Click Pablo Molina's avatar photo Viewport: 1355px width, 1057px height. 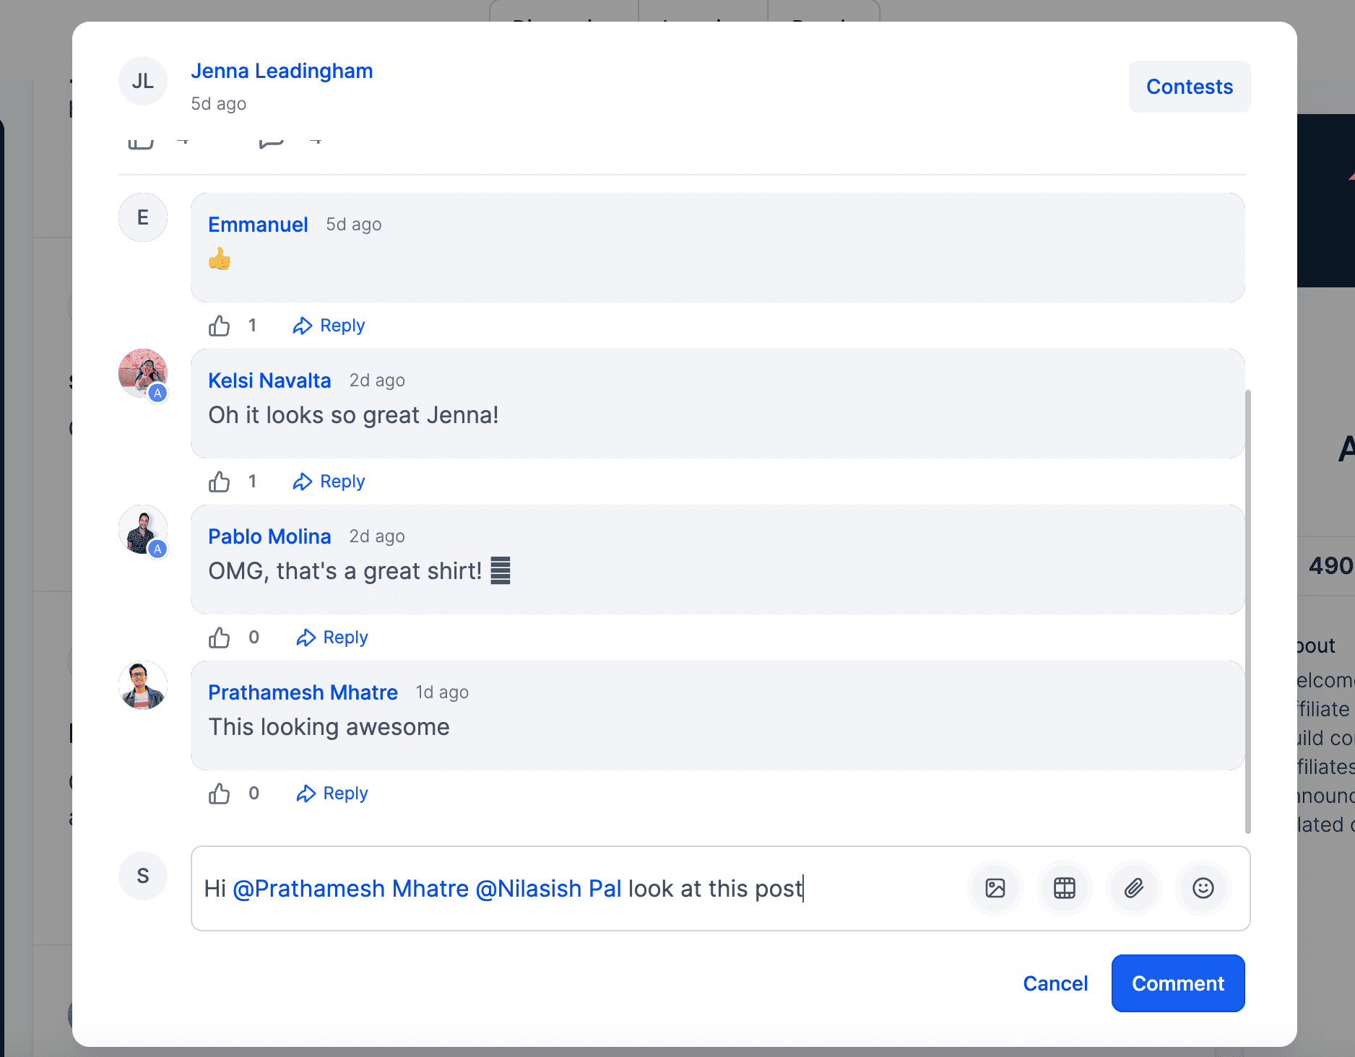(143, 529)
